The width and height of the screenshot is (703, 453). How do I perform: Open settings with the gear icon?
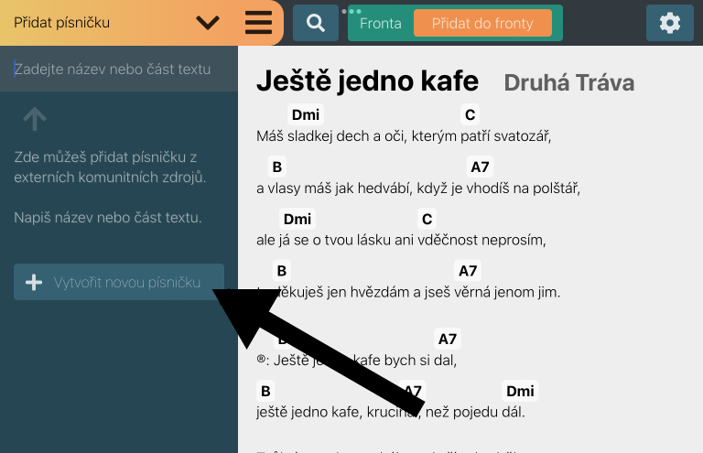(670, 23)
